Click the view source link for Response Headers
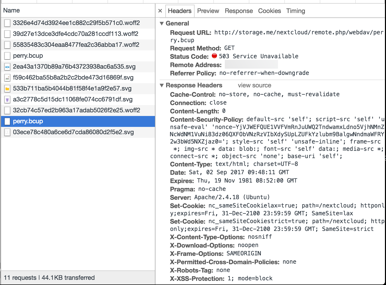386x285 pixels. tap(254, 85)
